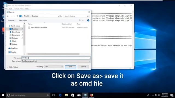Open Mail app from taskbar
Image resolution: width=175 pixels, height=98 pixels.
(x=79, y=95)
